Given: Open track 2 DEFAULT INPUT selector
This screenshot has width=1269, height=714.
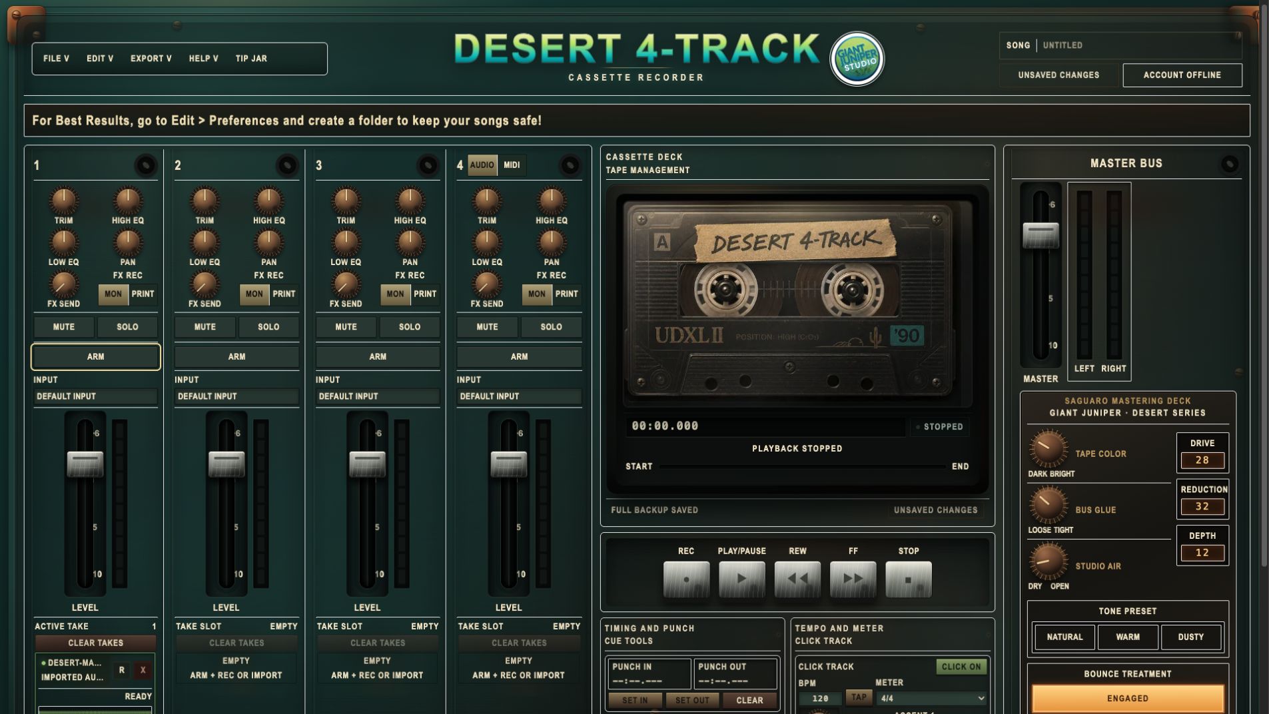Looking at the screenshot, I should [236, 396].
